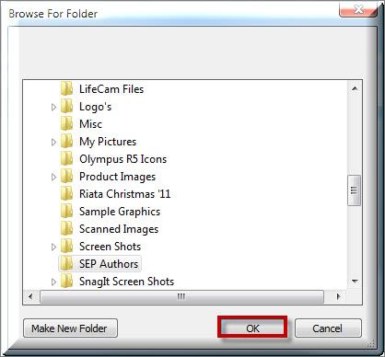Click the Riata Christmas '11 folder icon

tap(66, 194)
